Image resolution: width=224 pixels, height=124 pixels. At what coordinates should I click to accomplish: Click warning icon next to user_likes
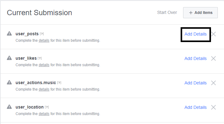coord(9,58)
